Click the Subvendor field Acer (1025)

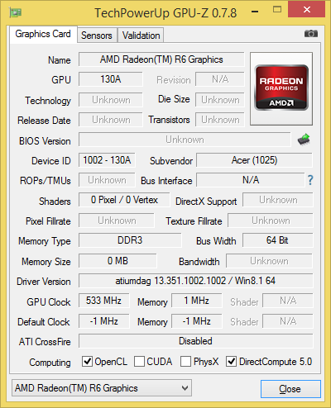tap(254, 160)
